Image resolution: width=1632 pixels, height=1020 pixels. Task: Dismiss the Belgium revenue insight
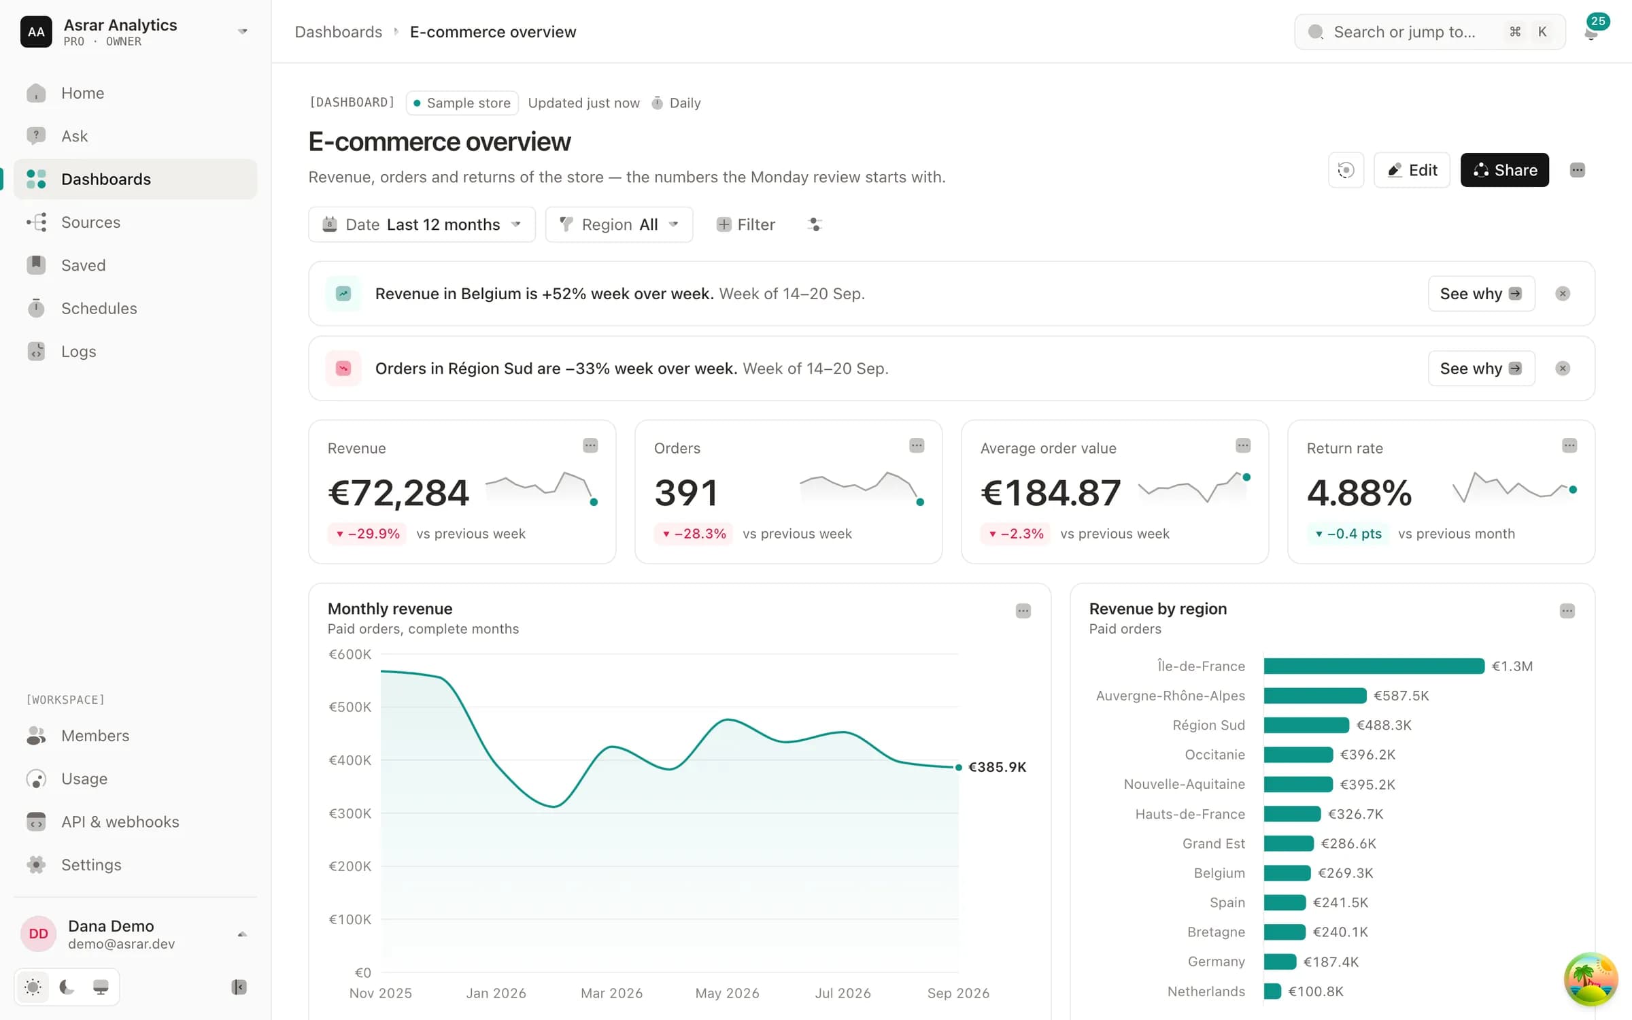[1563, 294]
